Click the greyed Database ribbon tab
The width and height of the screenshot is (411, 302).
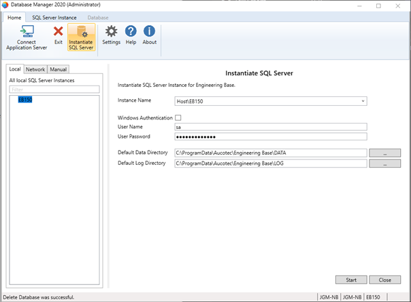[x=98, y=18]
